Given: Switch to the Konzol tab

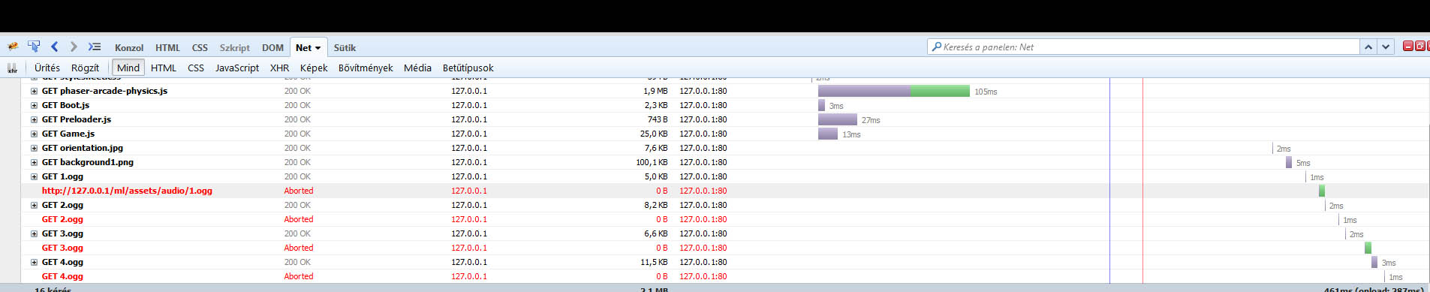Looking at the screenshot, I should click(x=129, y=47).
